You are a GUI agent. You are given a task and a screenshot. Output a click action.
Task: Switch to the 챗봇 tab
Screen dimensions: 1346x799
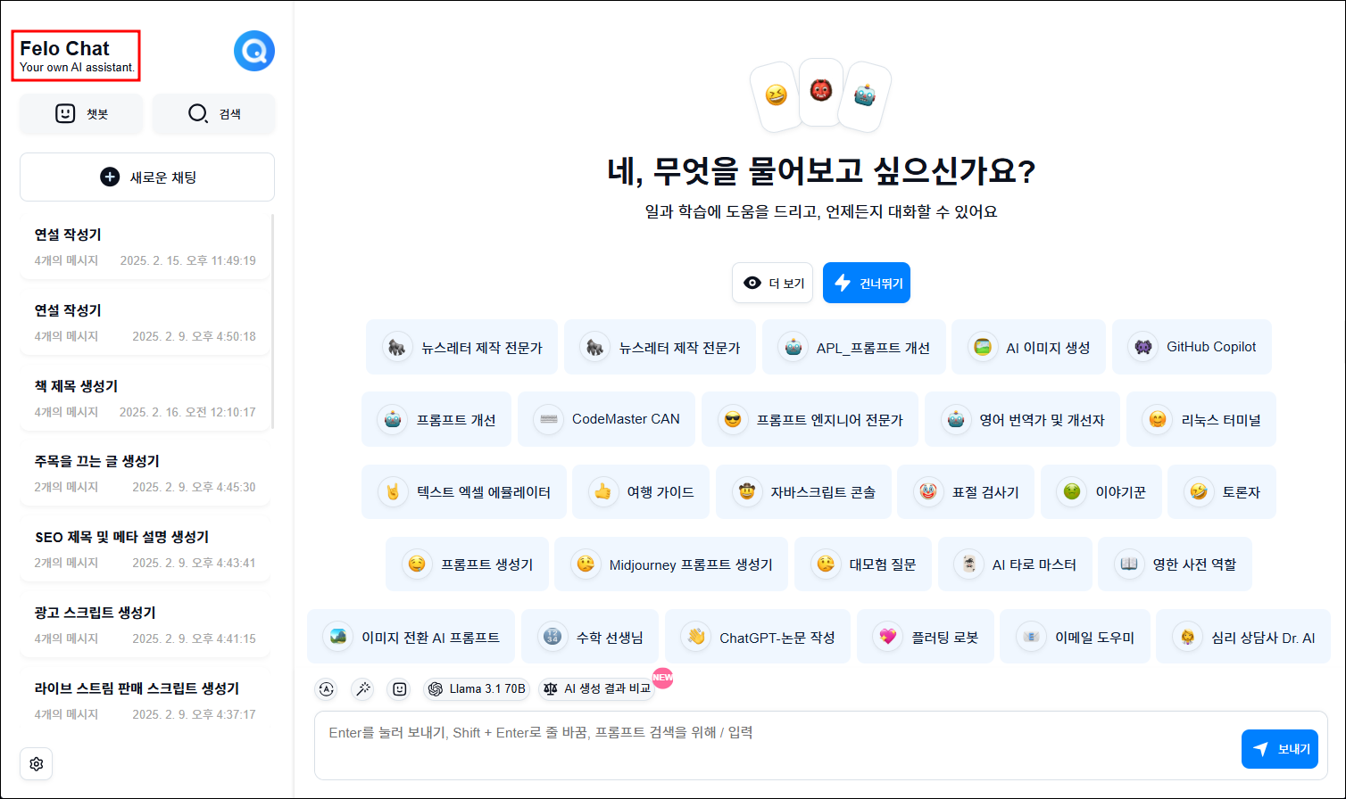click(81, 113)
